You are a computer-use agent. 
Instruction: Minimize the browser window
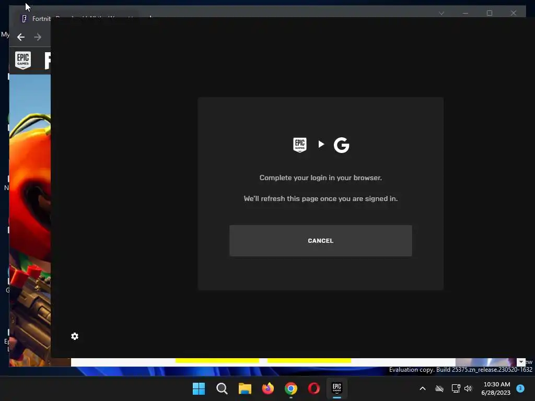point(466,13)
